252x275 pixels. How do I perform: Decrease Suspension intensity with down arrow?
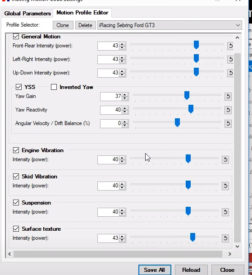(x=122, y=214)
